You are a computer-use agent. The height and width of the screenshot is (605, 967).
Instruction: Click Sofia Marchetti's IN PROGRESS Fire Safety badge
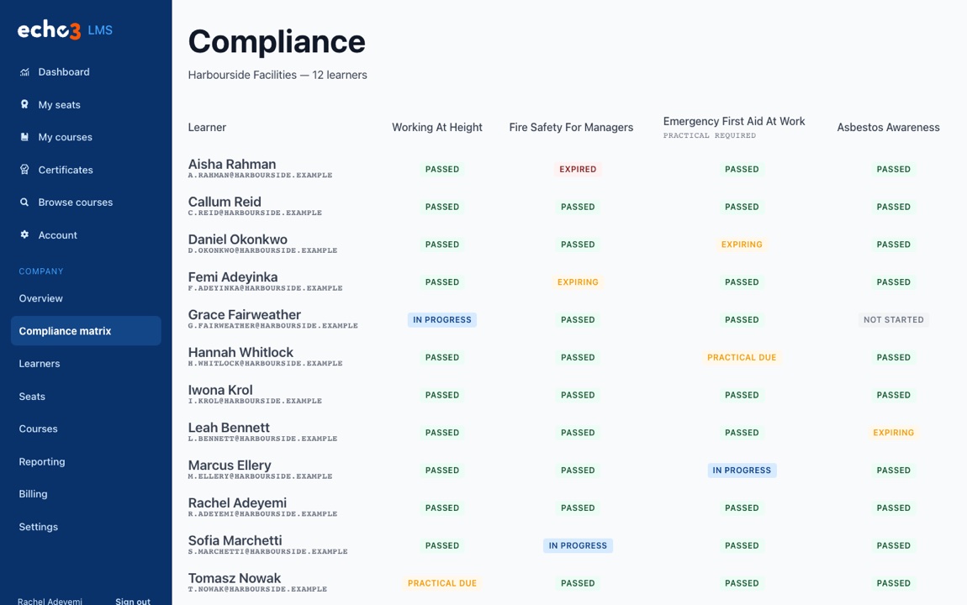(578, 545)
